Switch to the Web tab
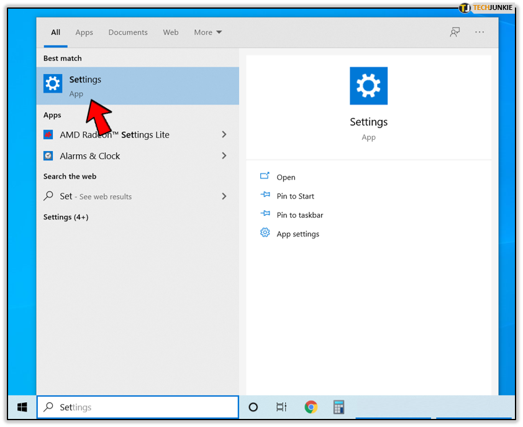Image resolution: width=523 pixels, height=427 pixels. 171,32
